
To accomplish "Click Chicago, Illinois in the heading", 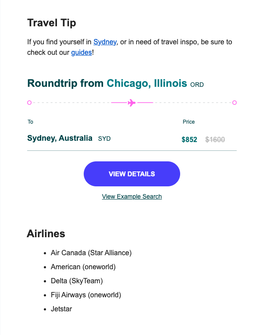I will [147, 83].
